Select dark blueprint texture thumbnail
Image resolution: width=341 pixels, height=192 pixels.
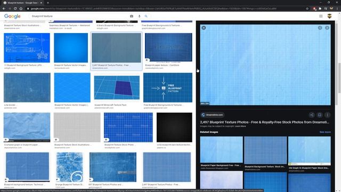pyautogui.click(x=174, y=127)
